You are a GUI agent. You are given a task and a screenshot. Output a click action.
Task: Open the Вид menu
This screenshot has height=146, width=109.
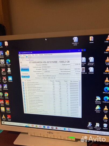coord(33,55)
